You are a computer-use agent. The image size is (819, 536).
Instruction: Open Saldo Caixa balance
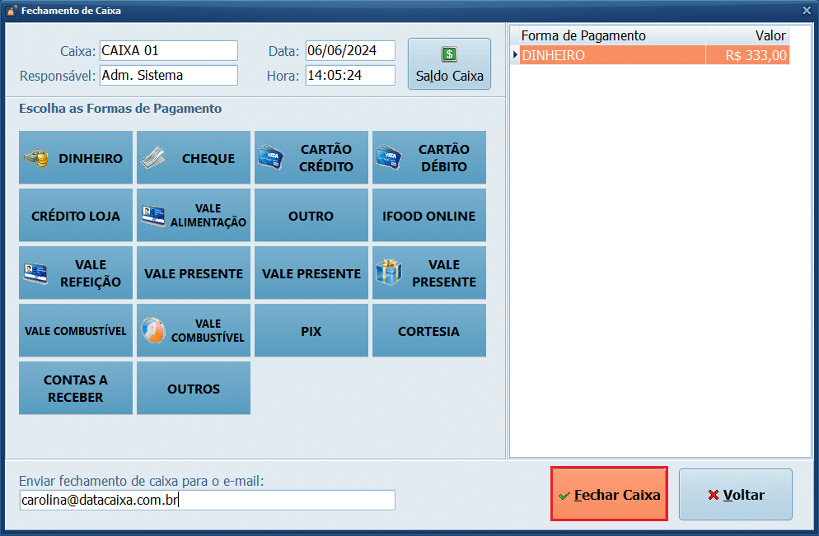449,63
